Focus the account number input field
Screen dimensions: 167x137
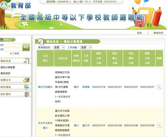(x=12, y=45)
